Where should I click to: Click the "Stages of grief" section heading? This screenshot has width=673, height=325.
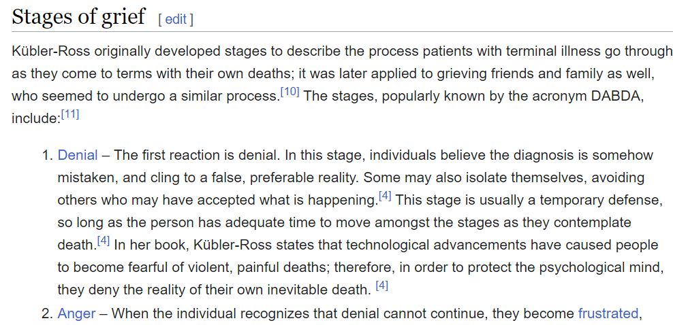point(79,17)
